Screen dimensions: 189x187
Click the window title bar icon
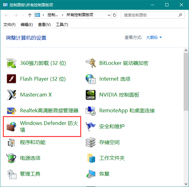point(5,5)
